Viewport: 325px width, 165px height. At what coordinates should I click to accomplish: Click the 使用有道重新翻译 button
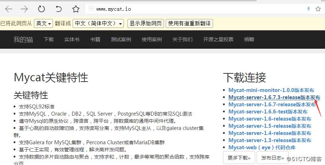point(189,23)
